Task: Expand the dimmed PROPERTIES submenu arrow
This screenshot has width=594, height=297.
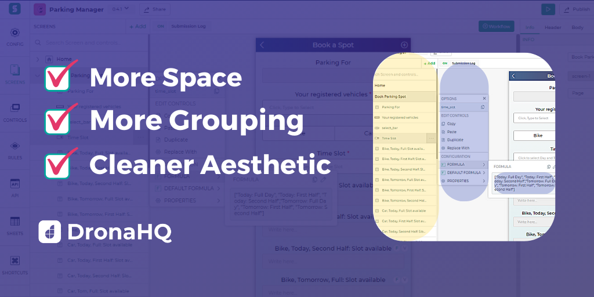Action: coord(218,200)
